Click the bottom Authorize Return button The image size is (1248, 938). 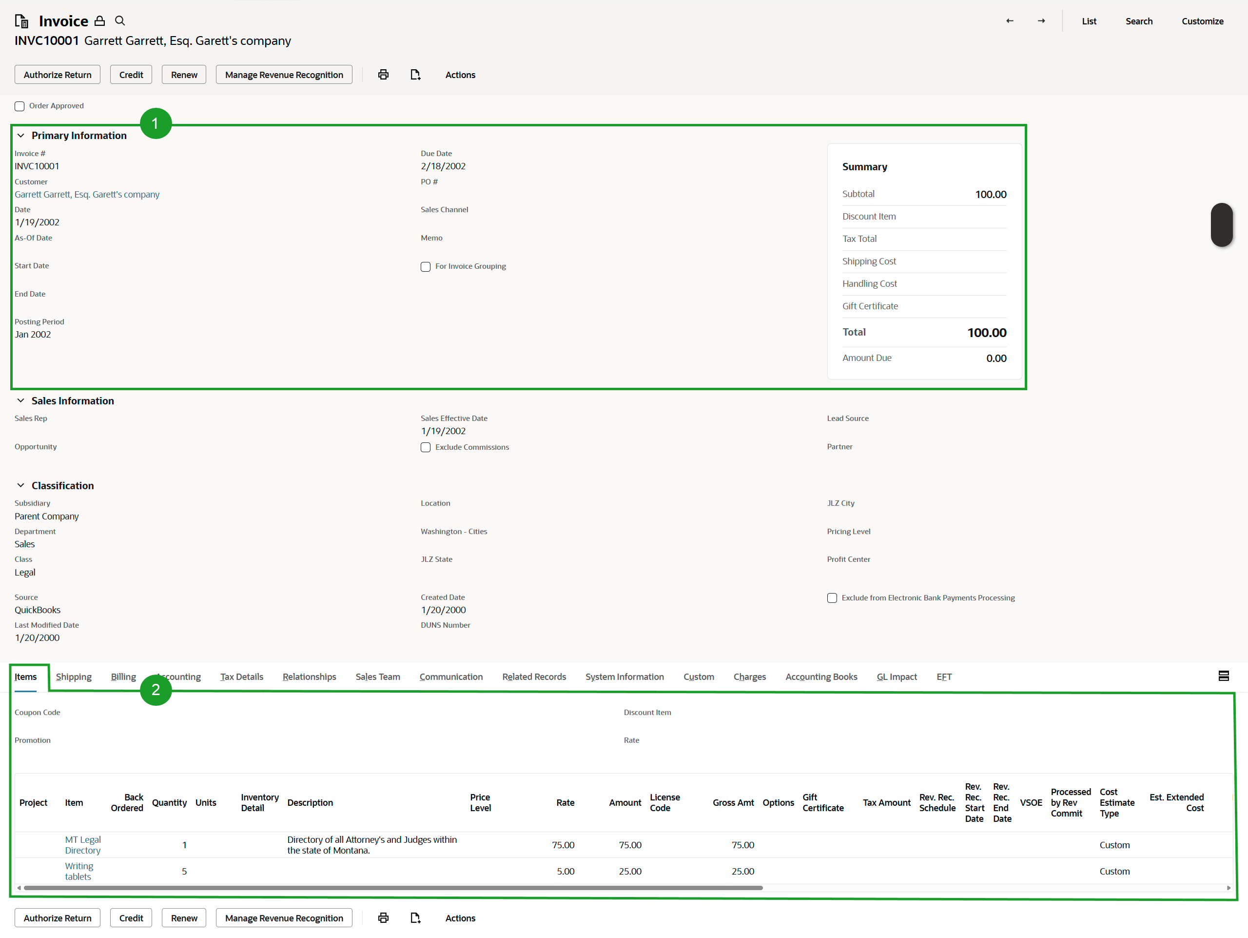tap(58, 918)
